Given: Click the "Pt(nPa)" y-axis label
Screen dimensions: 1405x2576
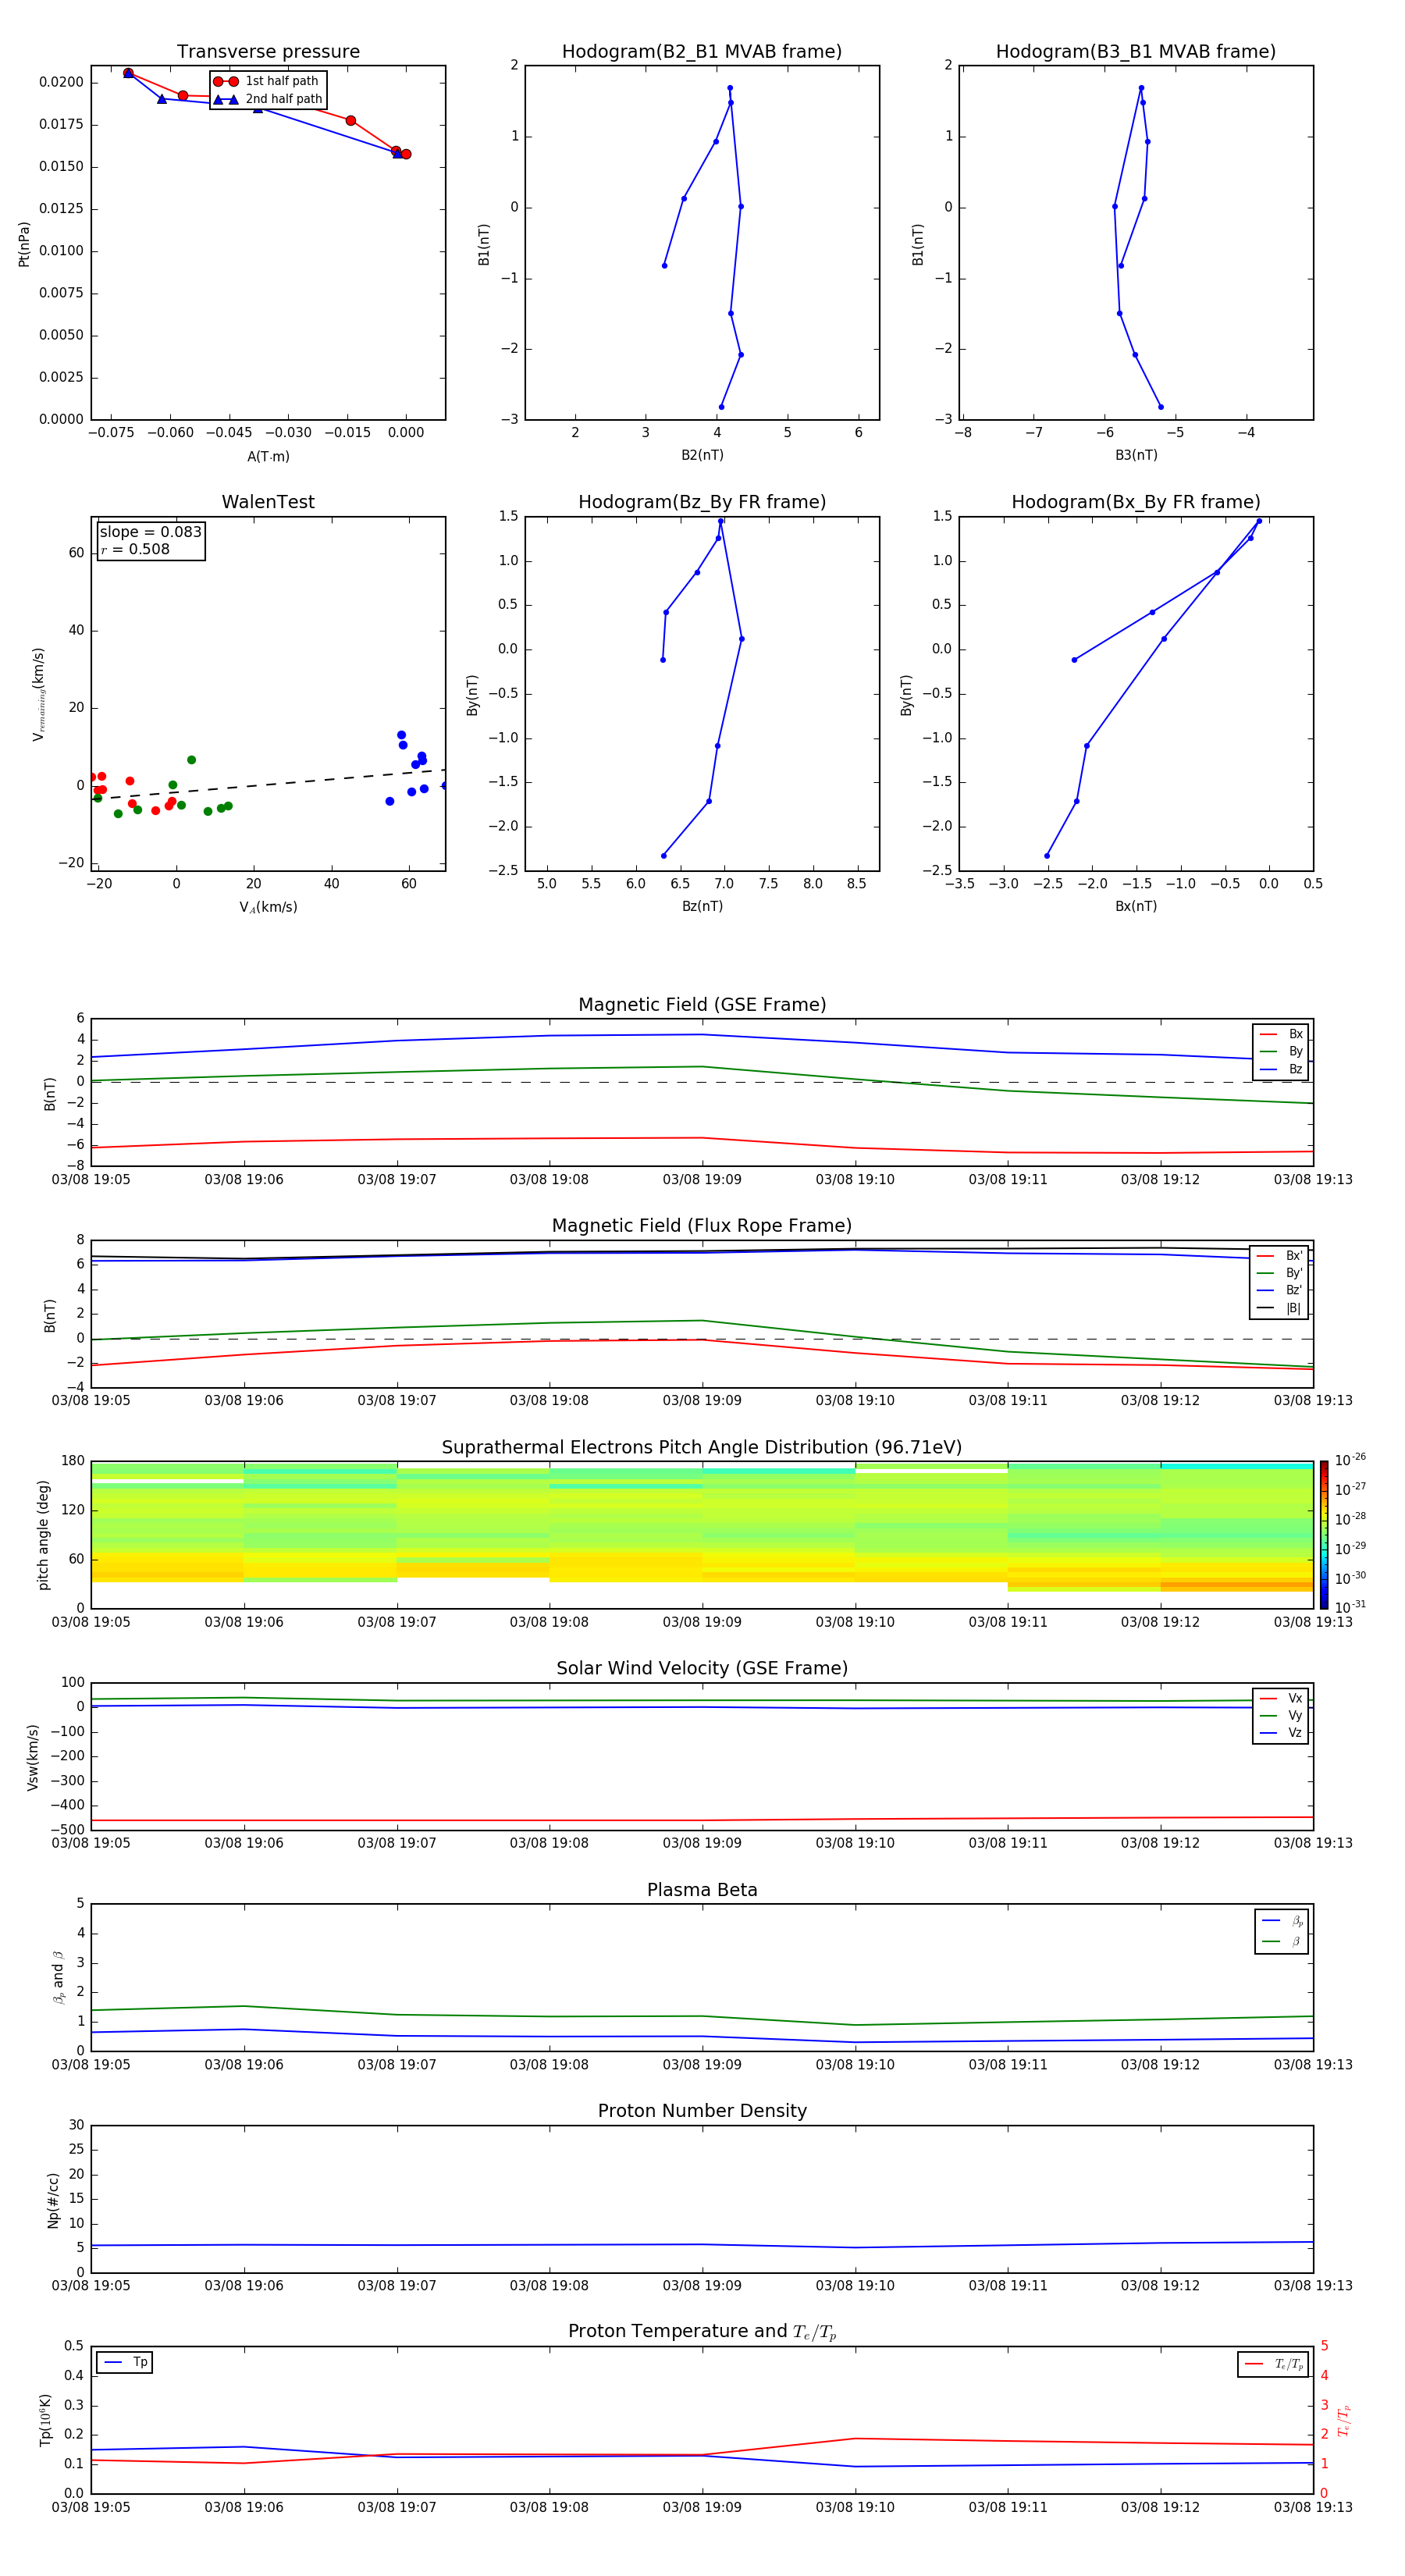Looking at the screenshot, I should [x=24, y=244].
